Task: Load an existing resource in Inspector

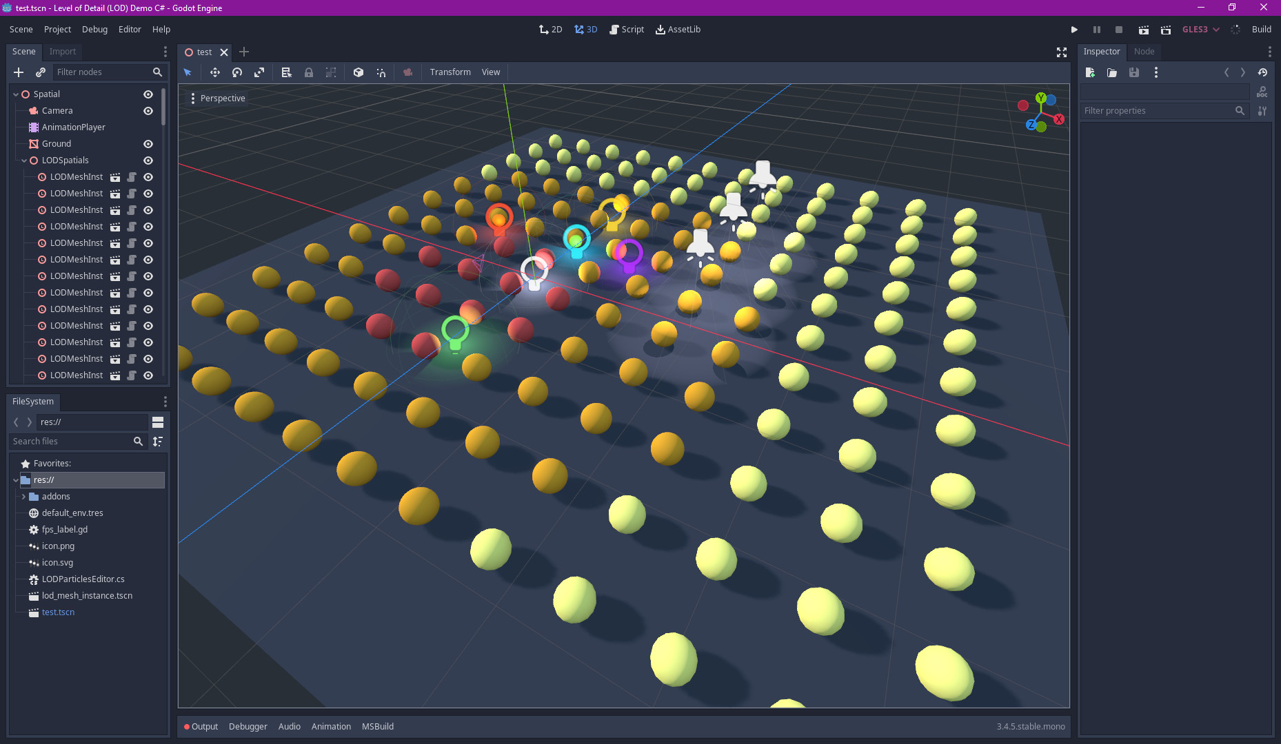Action: (x=1112, y=72)
